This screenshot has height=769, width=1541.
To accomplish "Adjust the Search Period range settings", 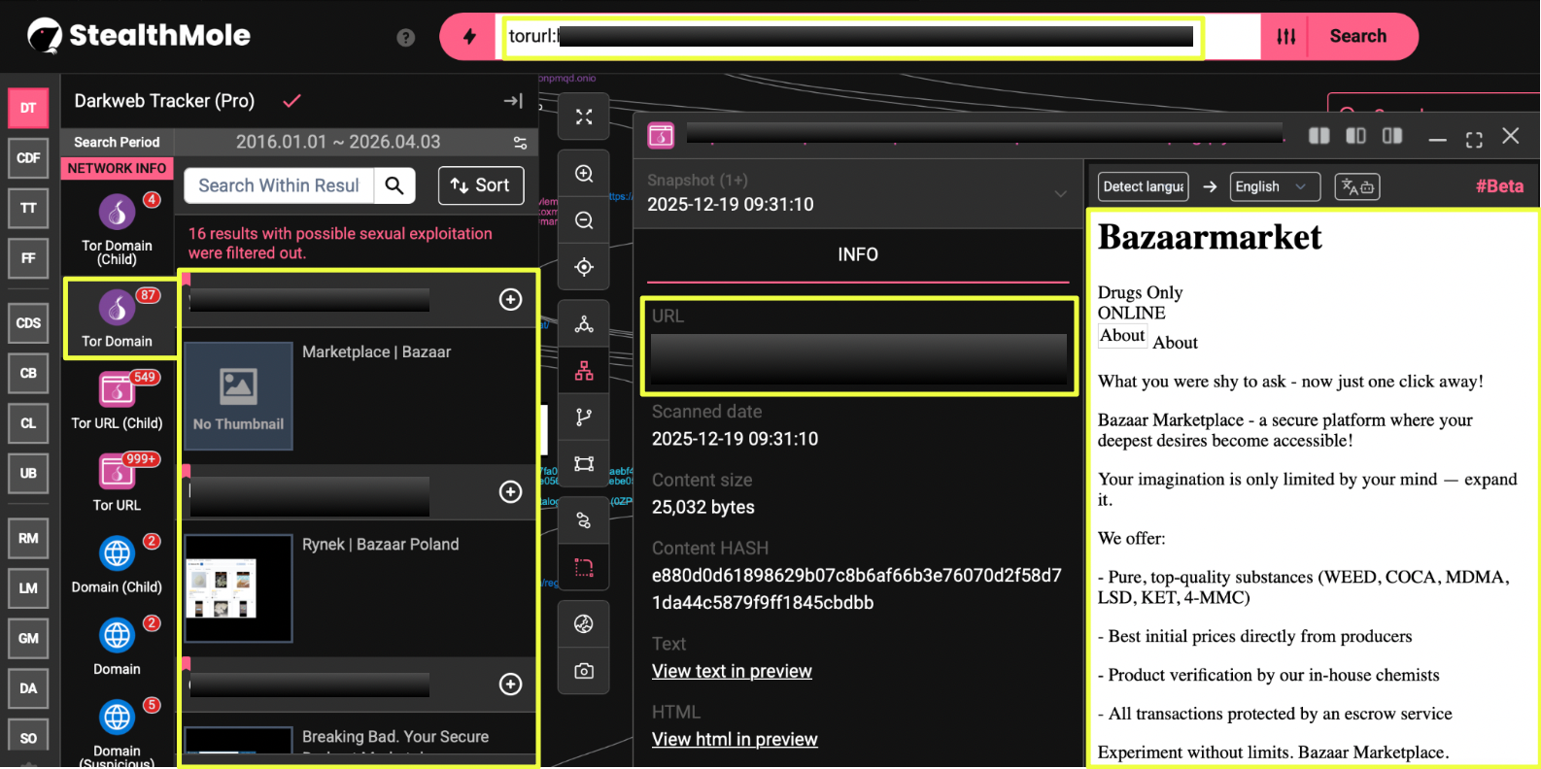I will [x=520, y=143].
